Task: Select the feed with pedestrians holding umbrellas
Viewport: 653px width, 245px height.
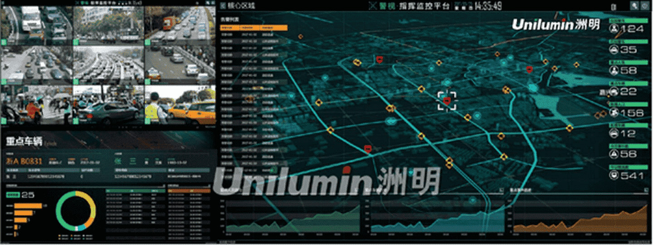Action: point(36,104)
